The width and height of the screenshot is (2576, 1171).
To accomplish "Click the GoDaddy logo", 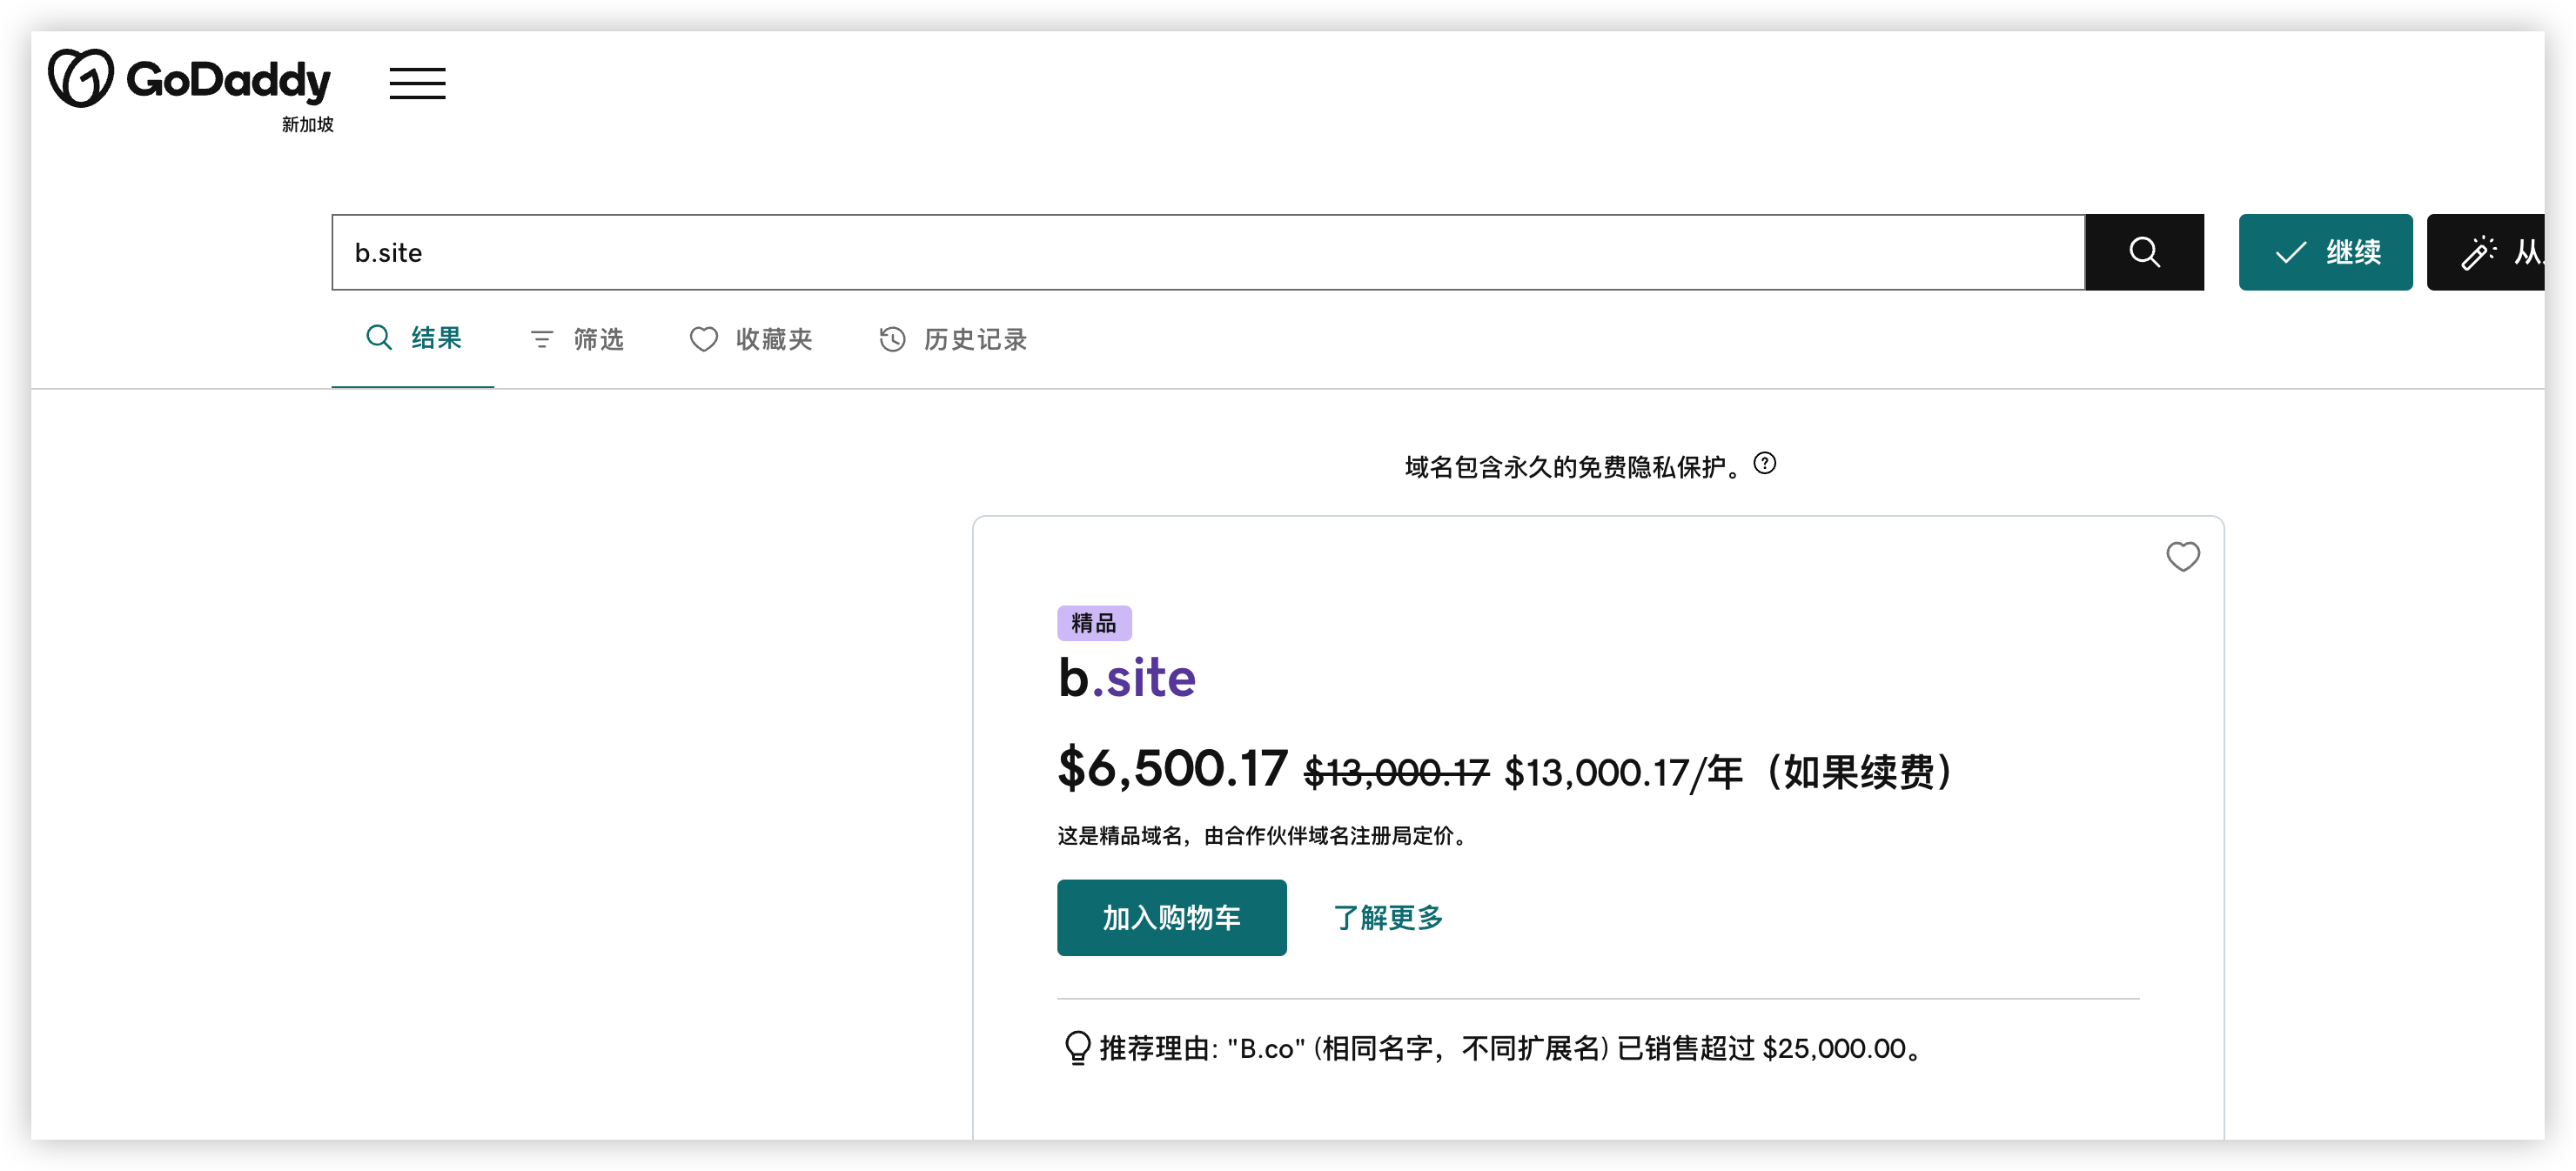I will [189, 79].
